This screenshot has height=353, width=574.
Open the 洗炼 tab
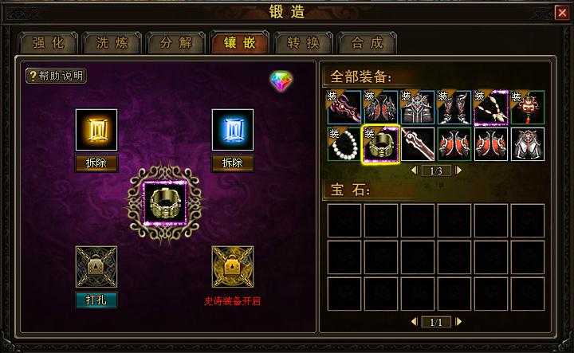(112, 43)
